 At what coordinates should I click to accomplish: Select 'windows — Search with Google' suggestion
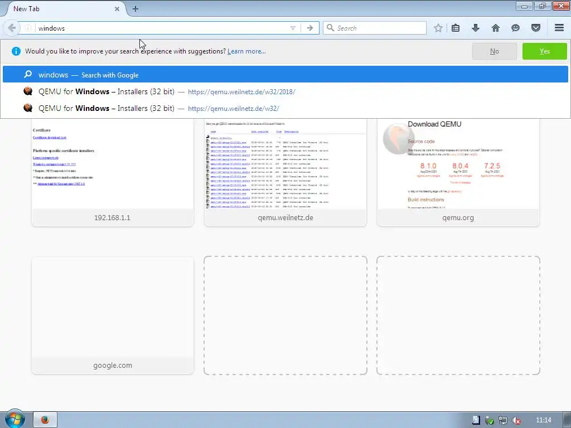tap(285, 75)
